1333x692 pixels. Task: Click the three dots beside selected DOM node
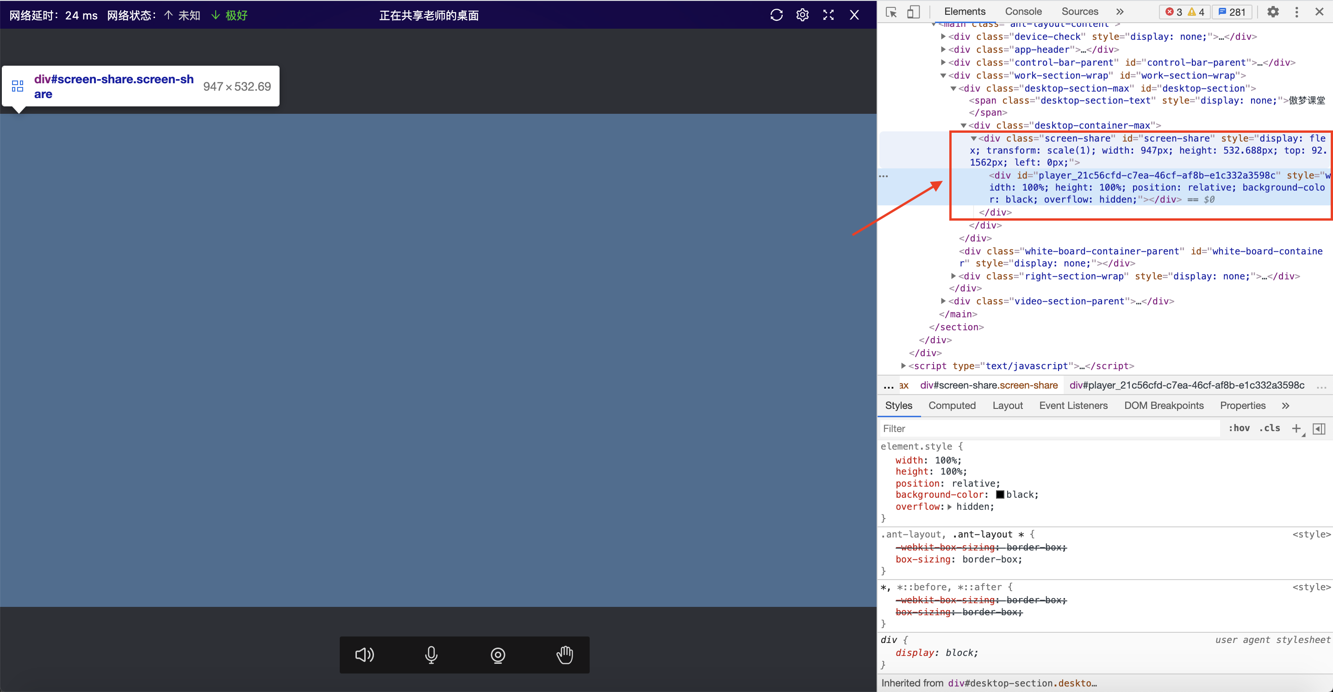point(883,176)
